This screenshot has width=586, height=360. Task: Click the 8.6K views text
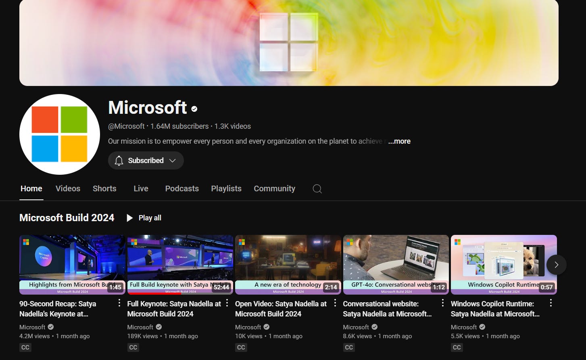[x=357, y=336]
